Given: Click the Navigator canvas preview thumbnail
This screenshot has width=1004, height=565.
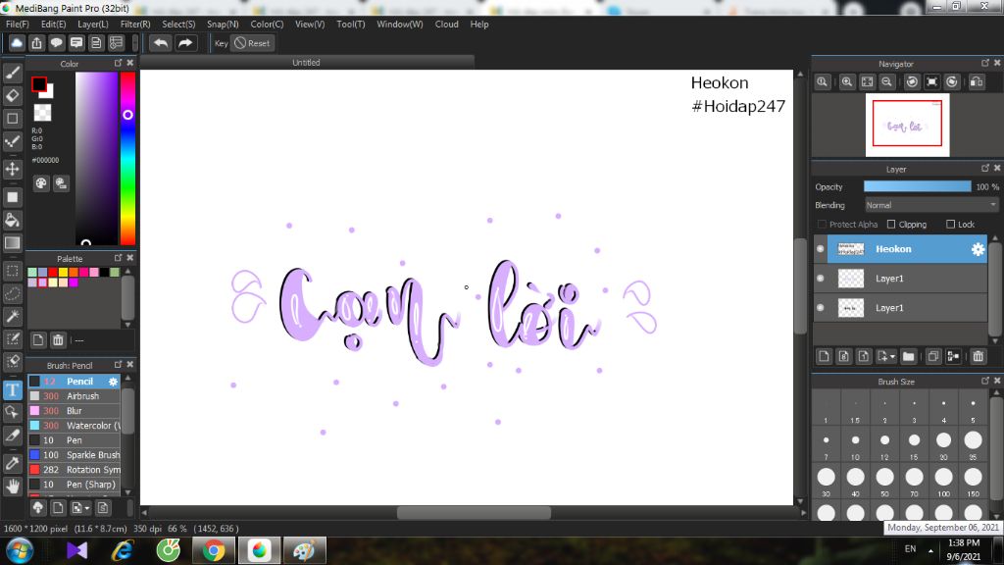Looking at the screenshot, I should 907,125.
